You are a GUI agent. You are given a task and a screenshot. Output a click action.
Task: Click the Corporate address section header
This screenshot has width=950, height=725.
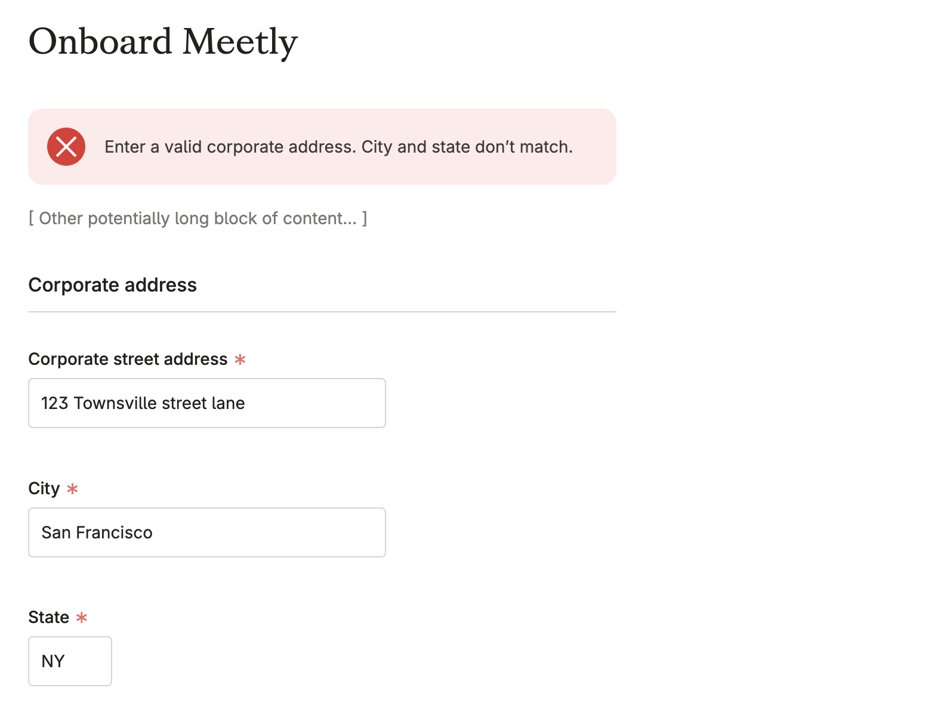[x=112, y=285]
